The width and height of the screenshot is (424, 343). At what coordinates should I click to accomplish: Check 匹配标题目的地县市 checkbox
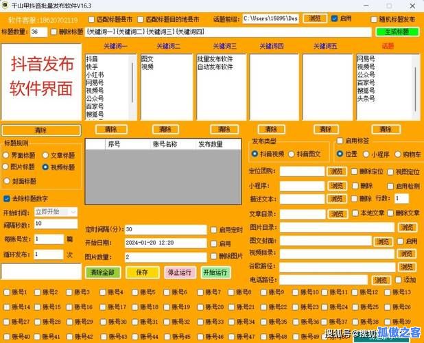140,19
